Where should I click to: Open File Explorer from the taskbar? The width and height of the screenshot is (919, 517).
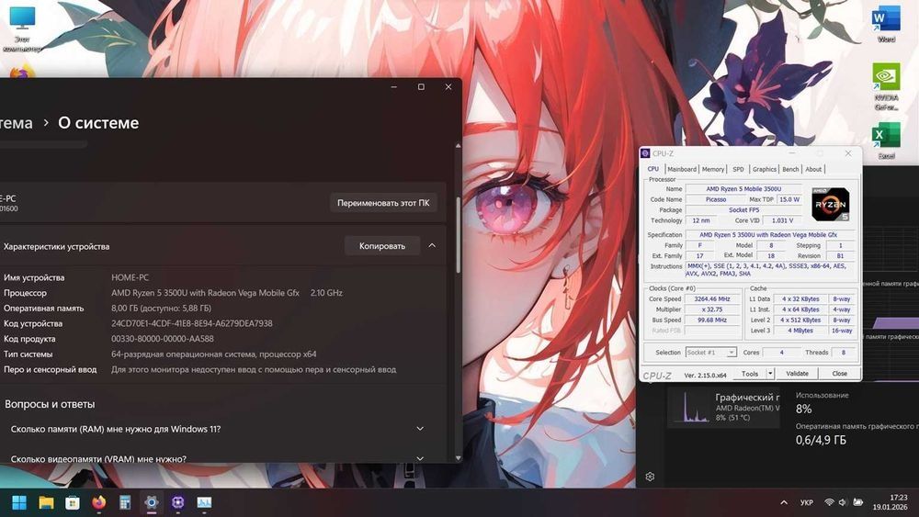46,502
